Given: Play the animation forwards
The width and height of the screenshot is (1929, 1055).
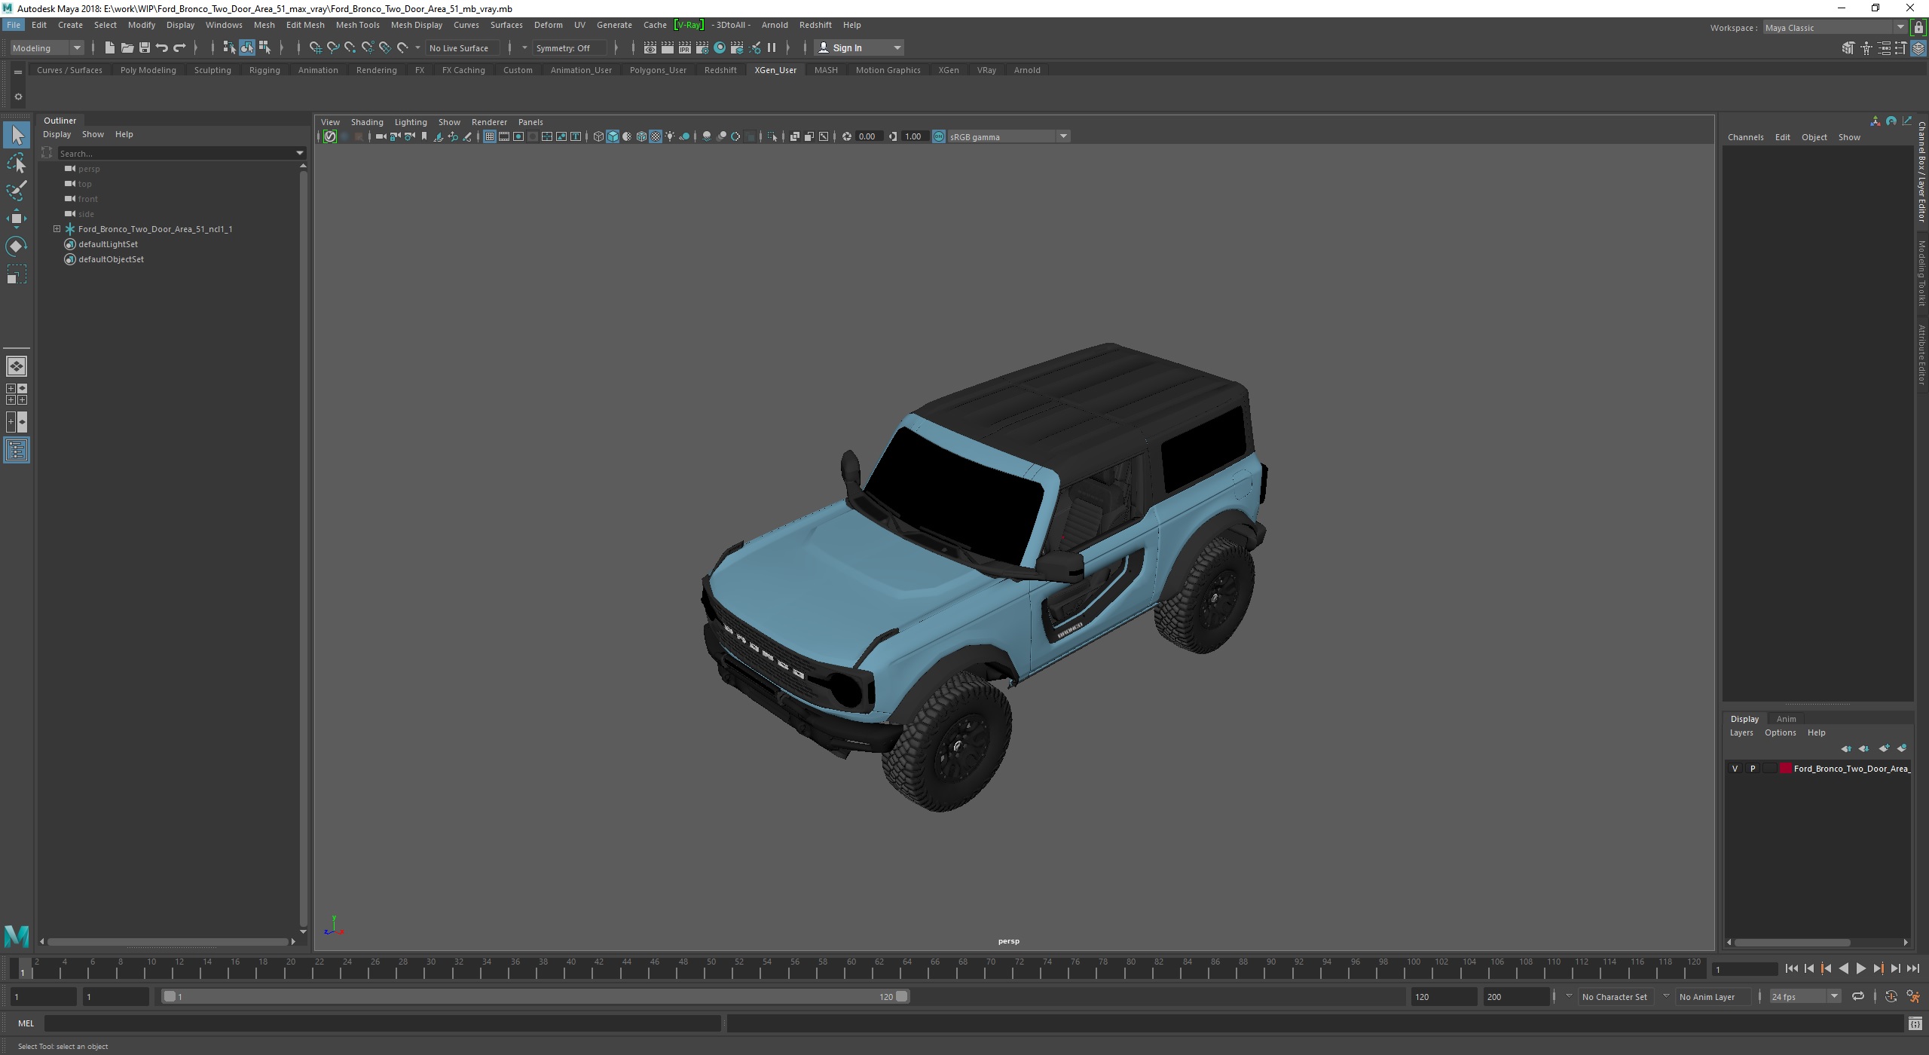Looking at the screenshot, I should tap(1860, 970).
